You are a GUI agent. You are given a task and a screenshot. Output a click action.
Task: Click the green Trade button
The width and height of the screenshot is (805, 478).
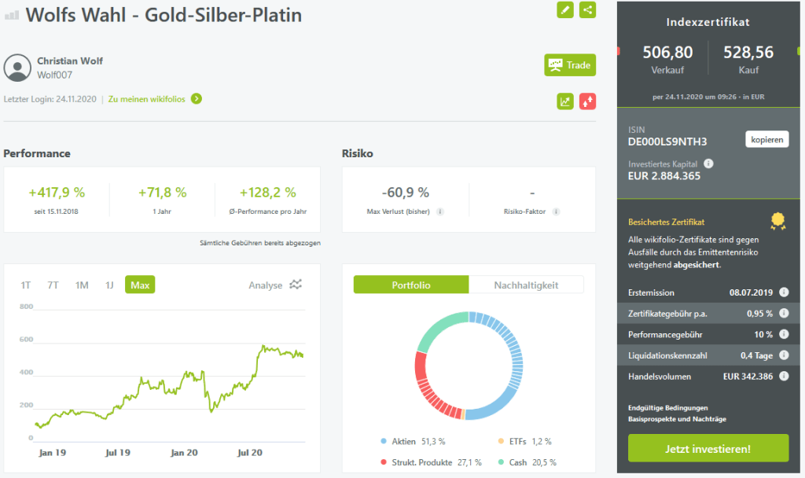(570, 65)
